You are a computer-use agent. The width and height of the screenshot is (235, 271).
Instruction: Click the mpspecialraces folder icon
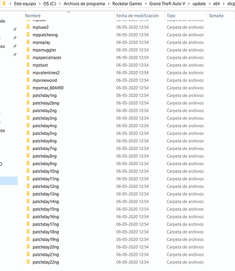click(28, 58)
